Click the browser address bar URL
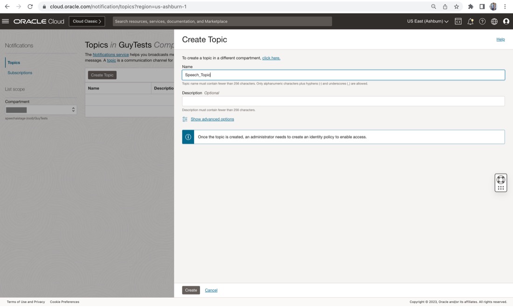 tap(118, 7)
